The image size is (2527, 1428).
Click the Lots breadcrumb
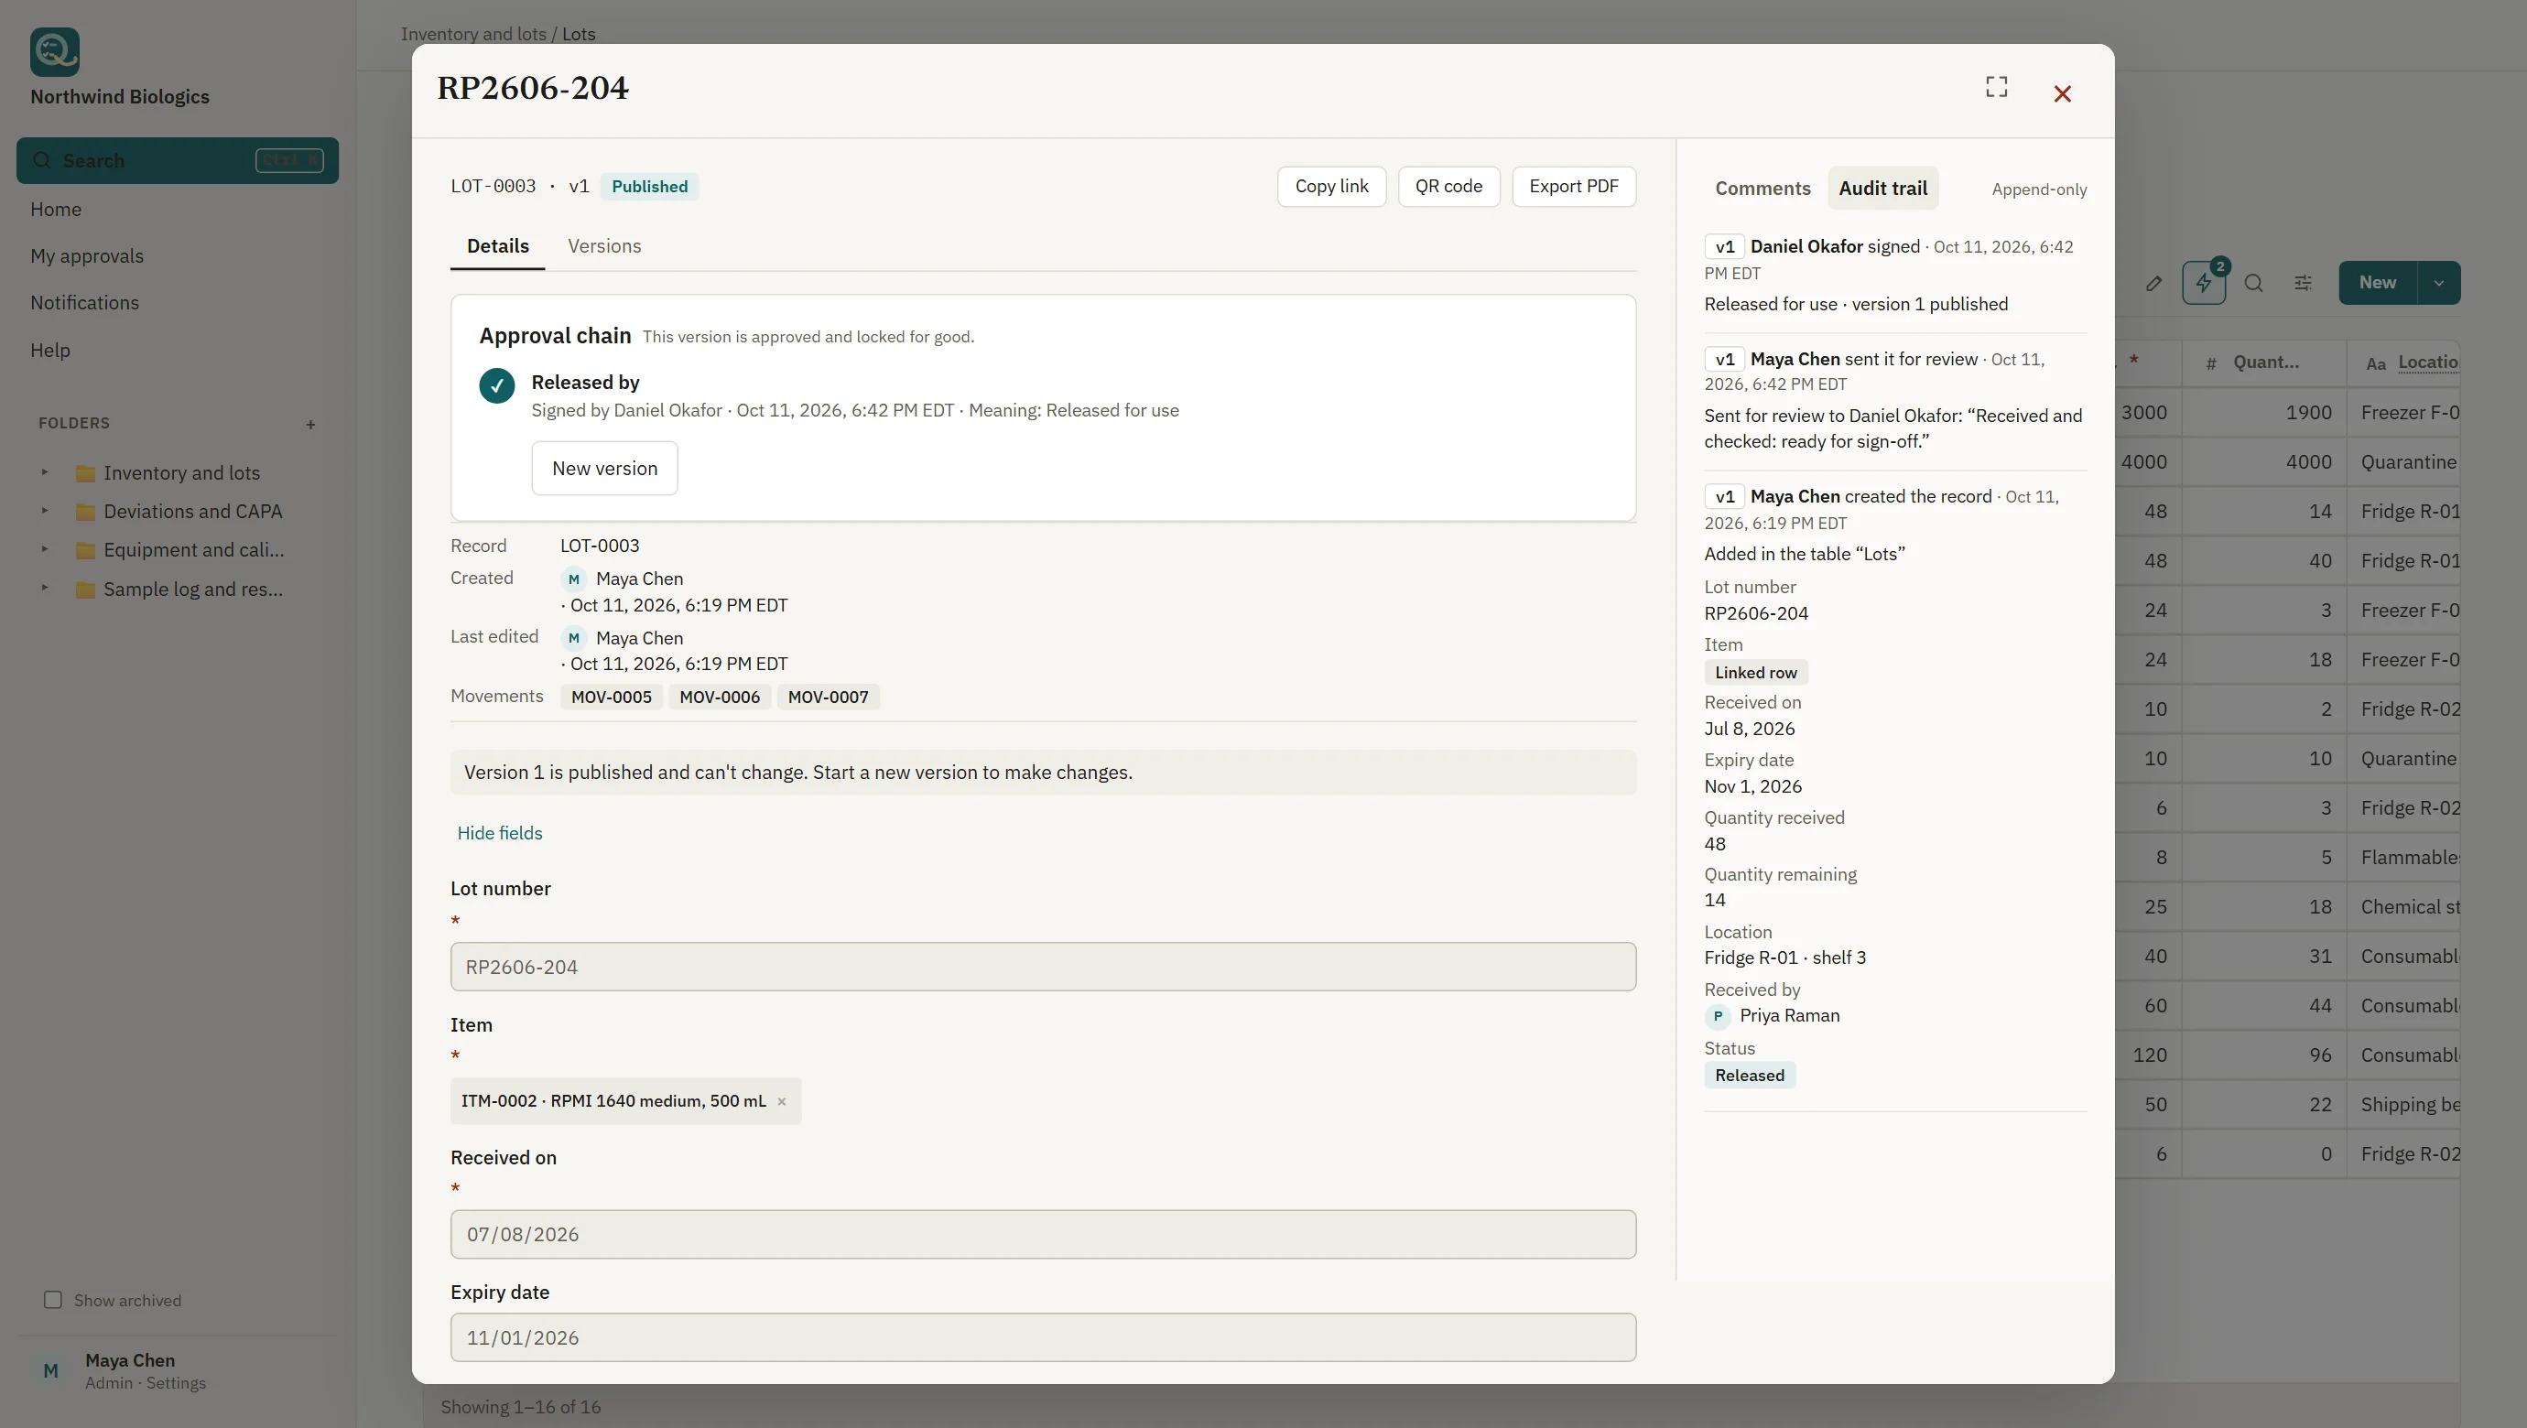point(578,35)
